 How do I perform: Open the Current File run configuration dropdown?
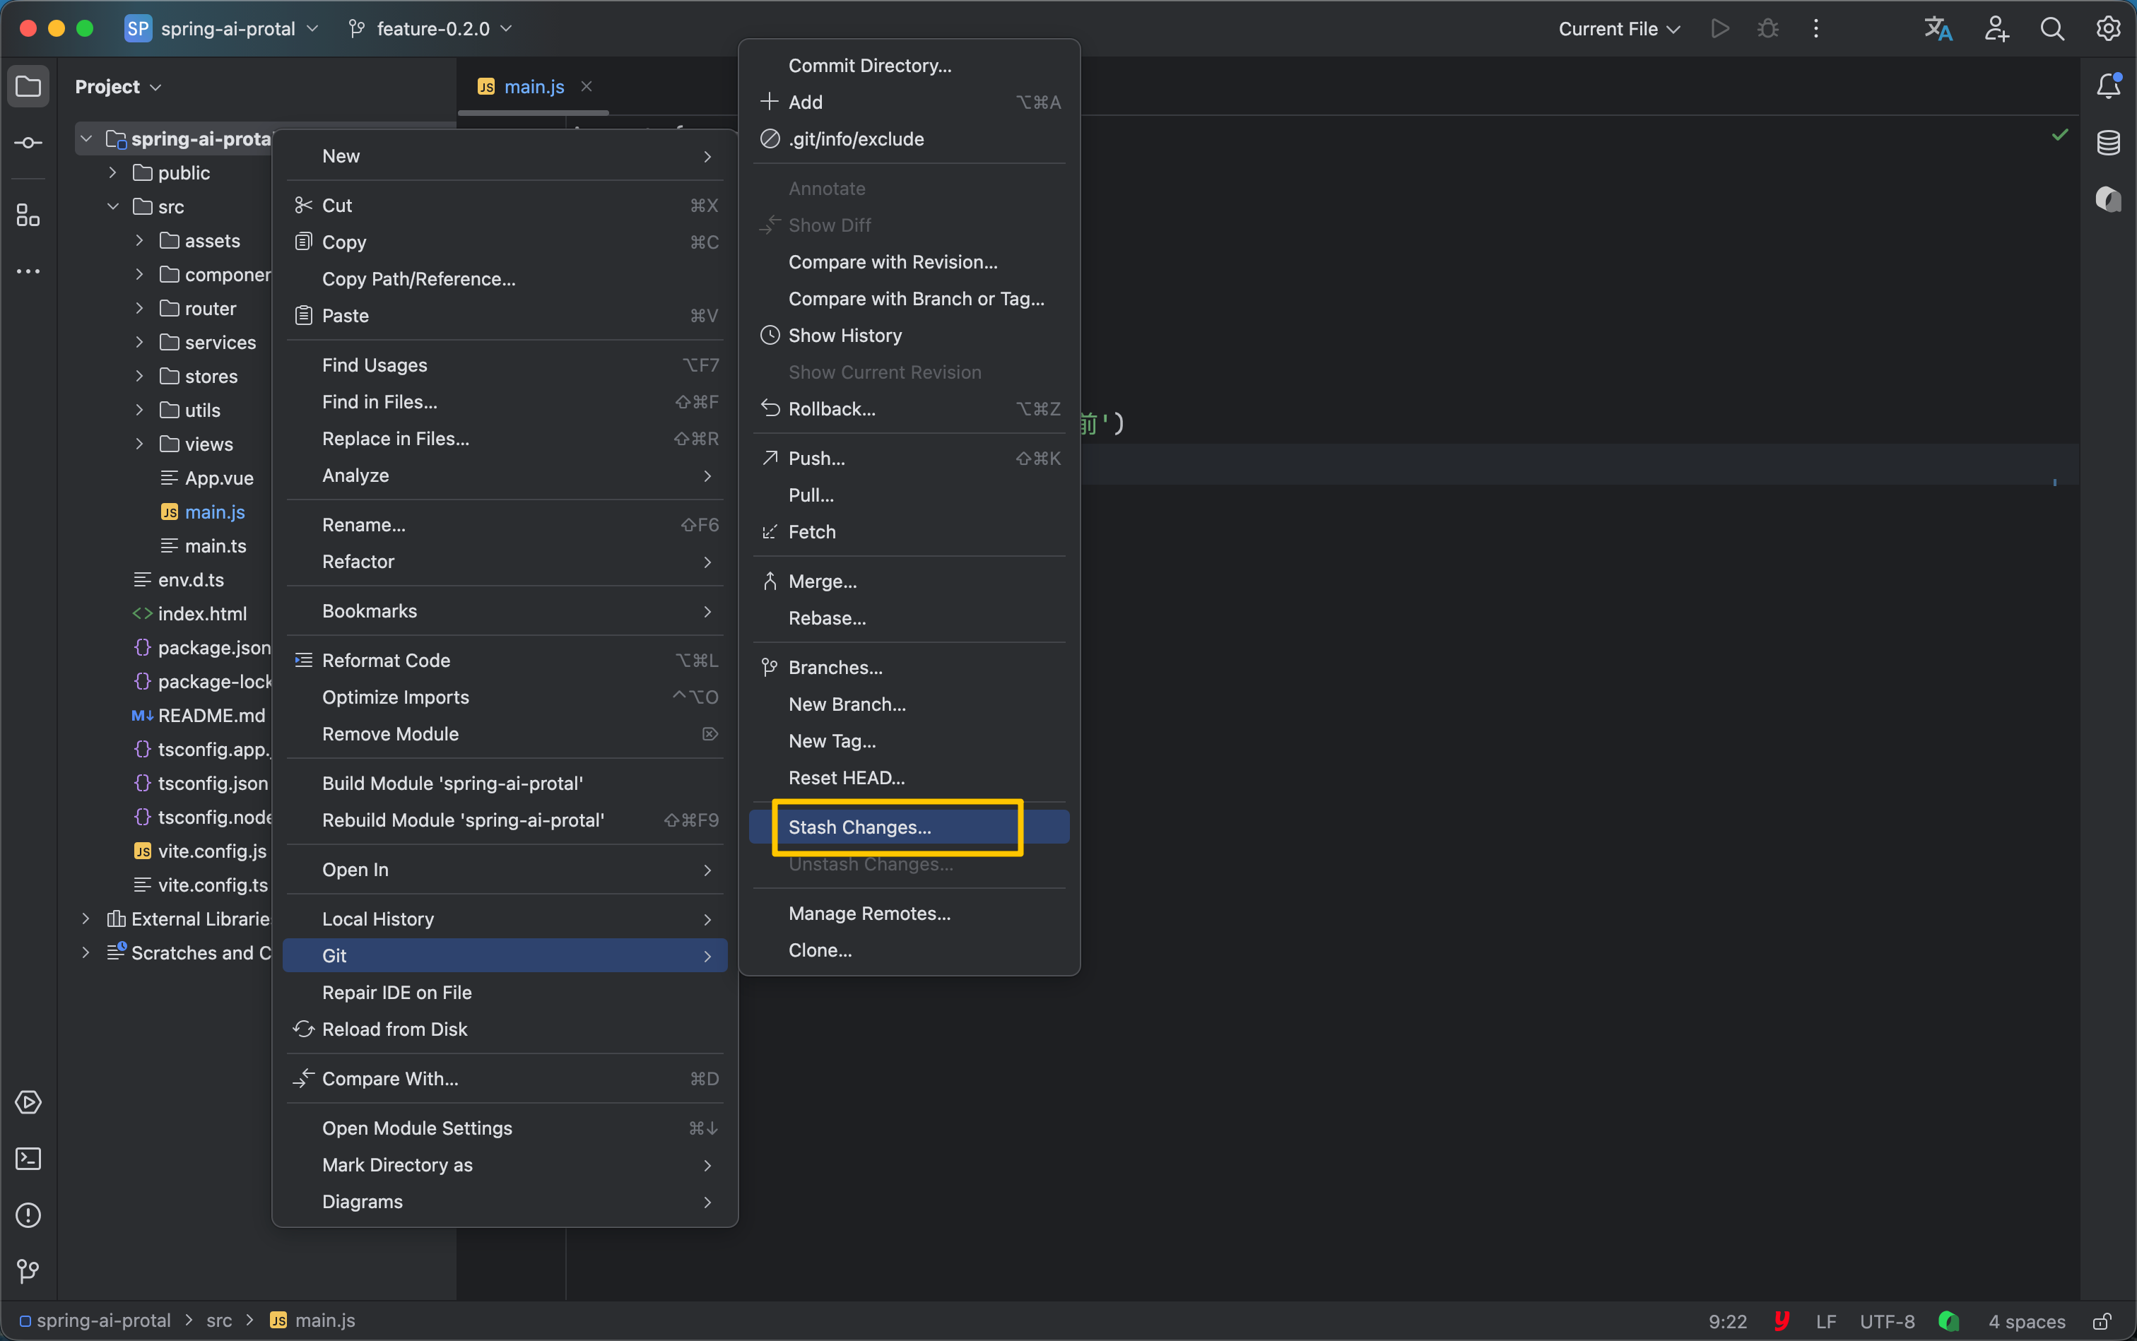coord(1618,28)
